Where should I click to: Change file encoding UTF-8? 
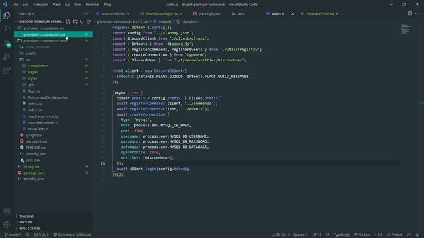[317, 235]
